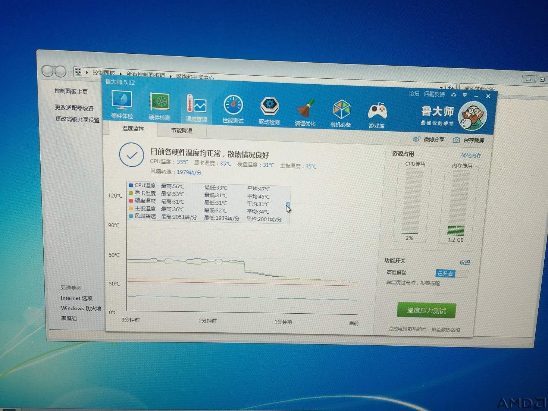Click the 保存截屏 camera icon
This screenshot has height=411, width=548.
(456, 140)
